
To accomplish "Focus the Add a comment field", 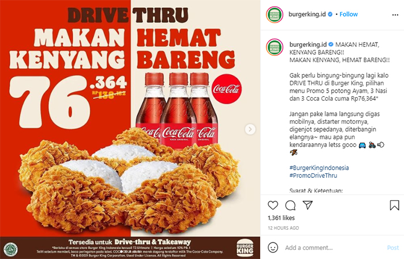I will (x=335, y=247).
